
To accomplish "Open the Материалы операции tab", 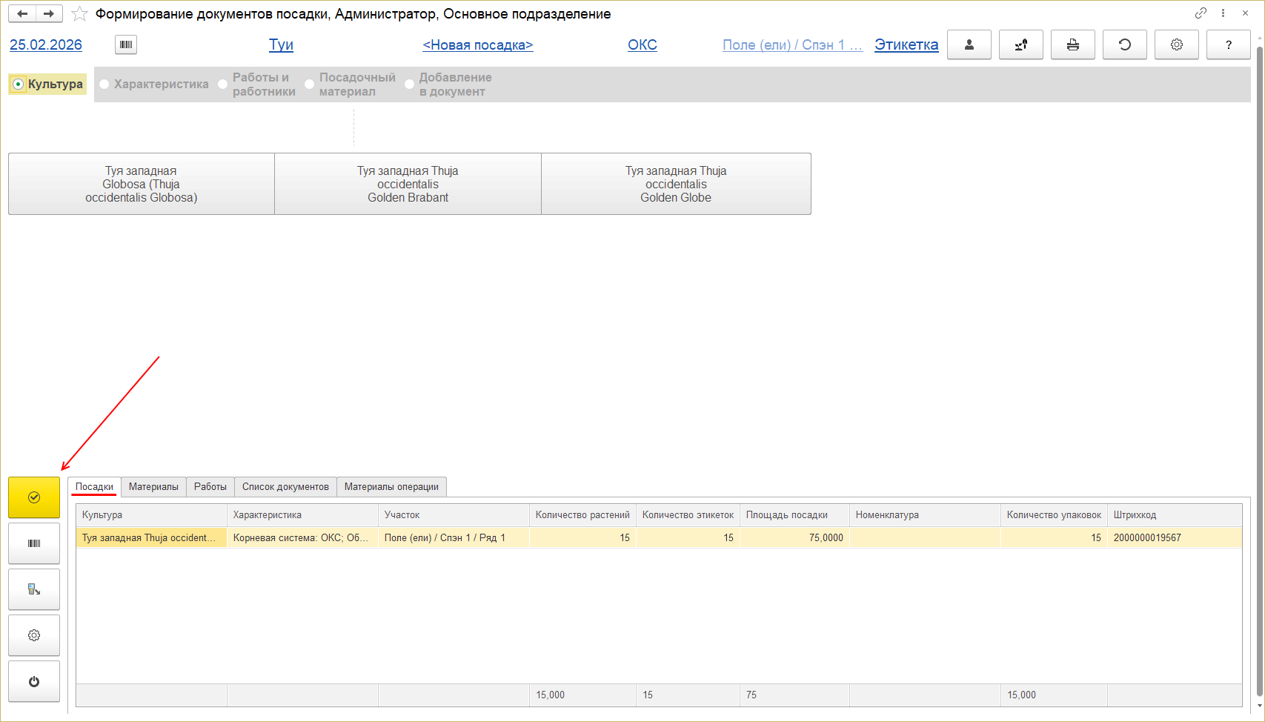I will tap(391, 486).
